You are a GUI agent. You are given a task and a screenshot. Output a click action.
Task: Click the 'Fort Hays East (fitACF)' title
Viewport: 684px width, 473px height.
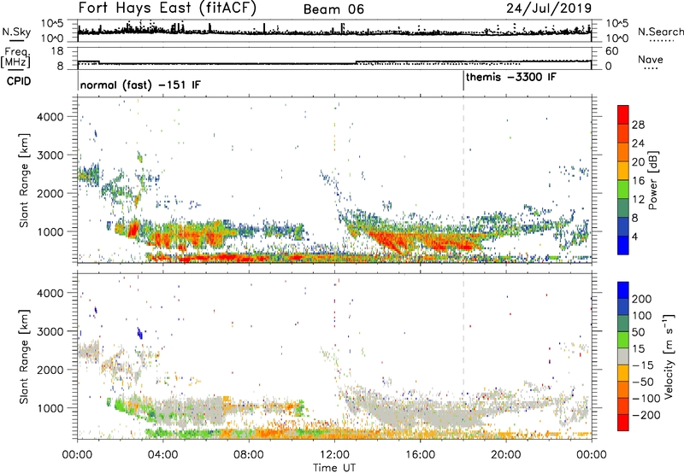[x=167, y=8]
